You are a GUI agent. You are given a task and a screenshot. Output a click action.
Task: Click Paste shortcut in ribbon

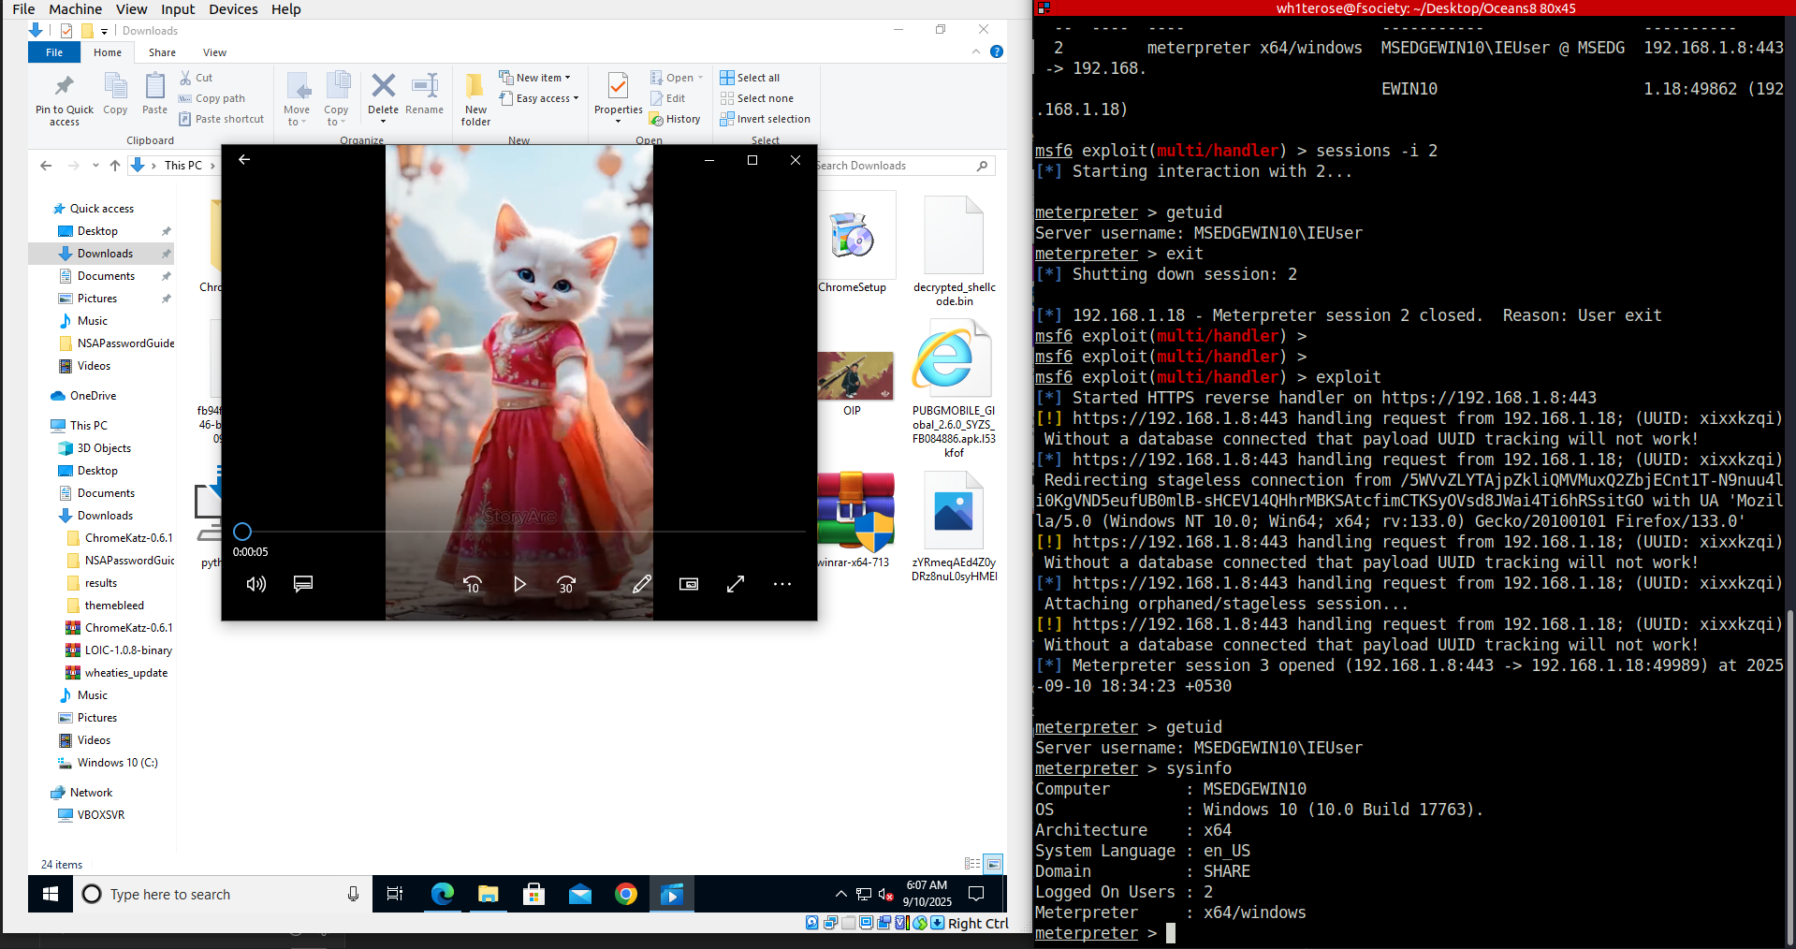[222, 119]
